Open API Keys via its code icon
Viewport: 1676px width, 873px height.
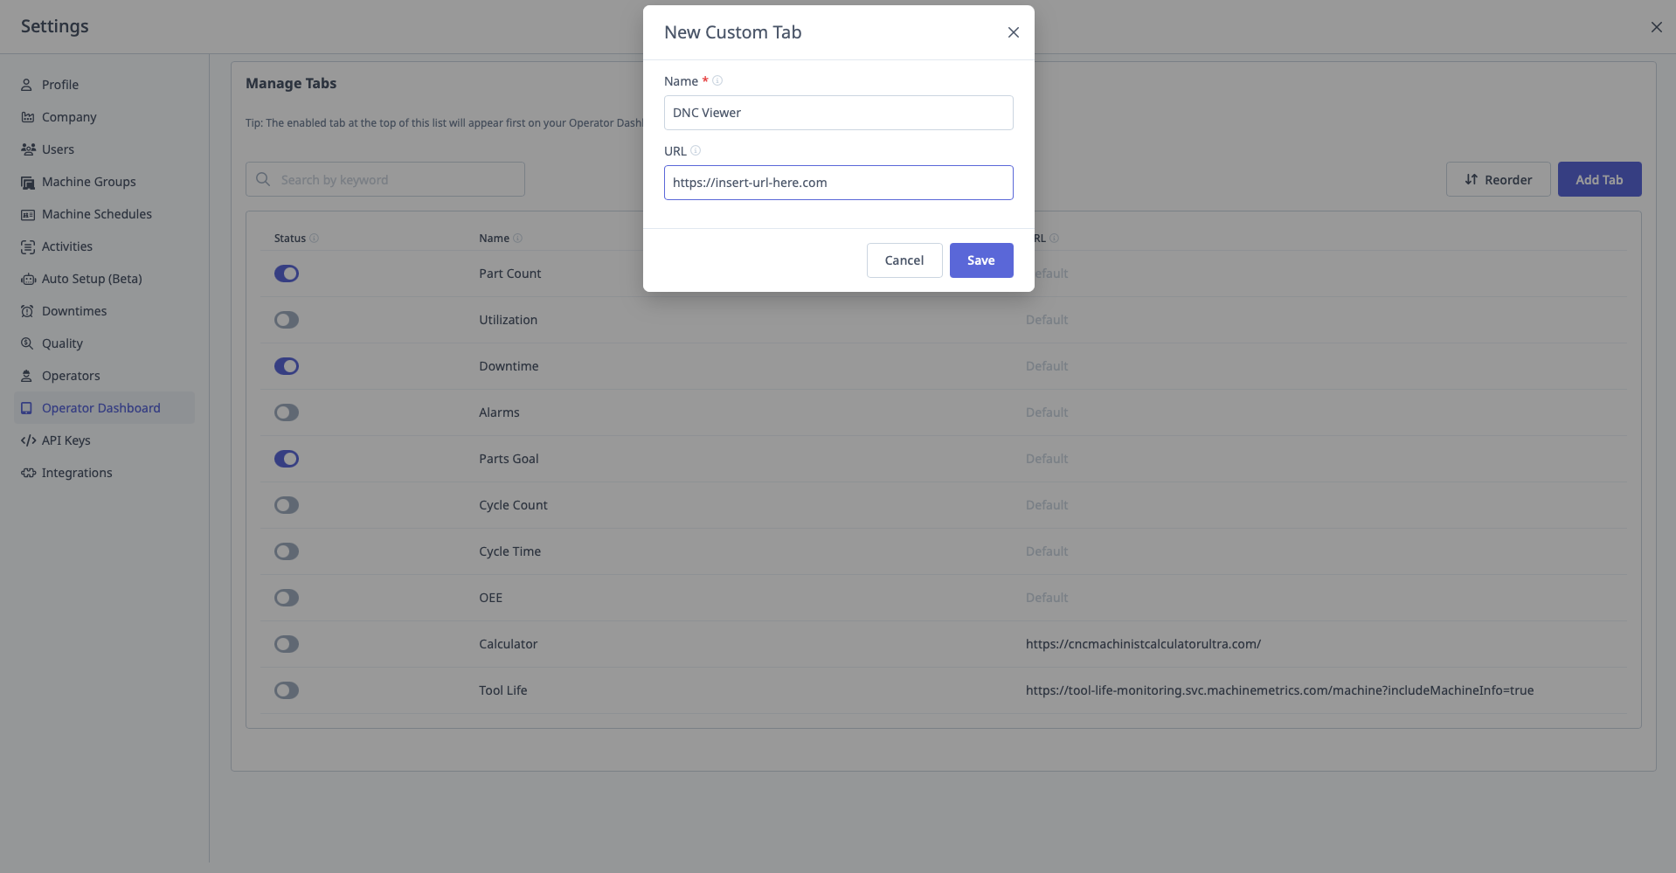pos(27,440)
